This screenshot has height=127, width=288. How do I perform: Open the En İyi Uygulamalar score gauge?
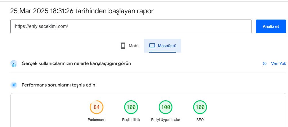click(166, 107)
